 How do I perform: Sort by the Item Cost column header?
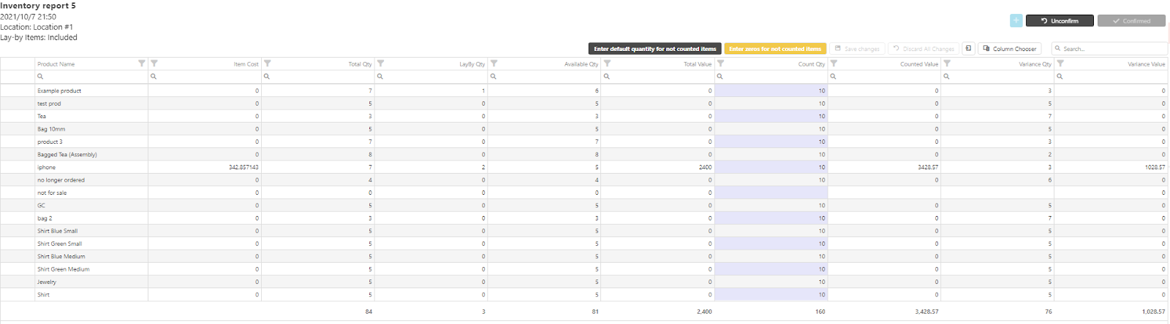coord(246,64)
